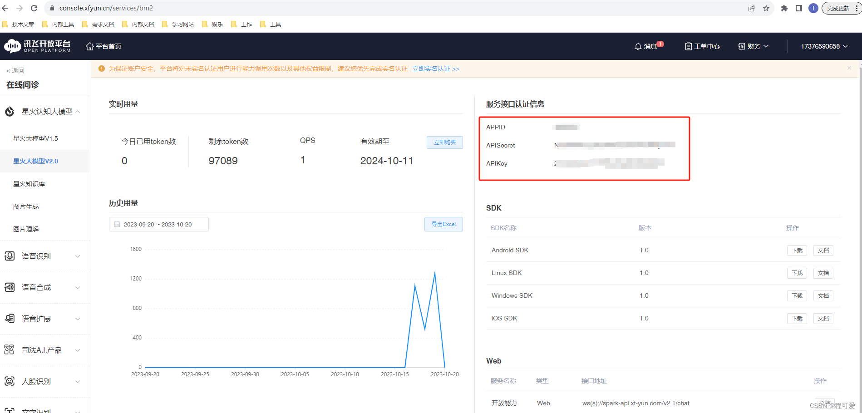Open the 工单中心 ticket center
This screenshot has width=862, height=413.
click(702, 46)
